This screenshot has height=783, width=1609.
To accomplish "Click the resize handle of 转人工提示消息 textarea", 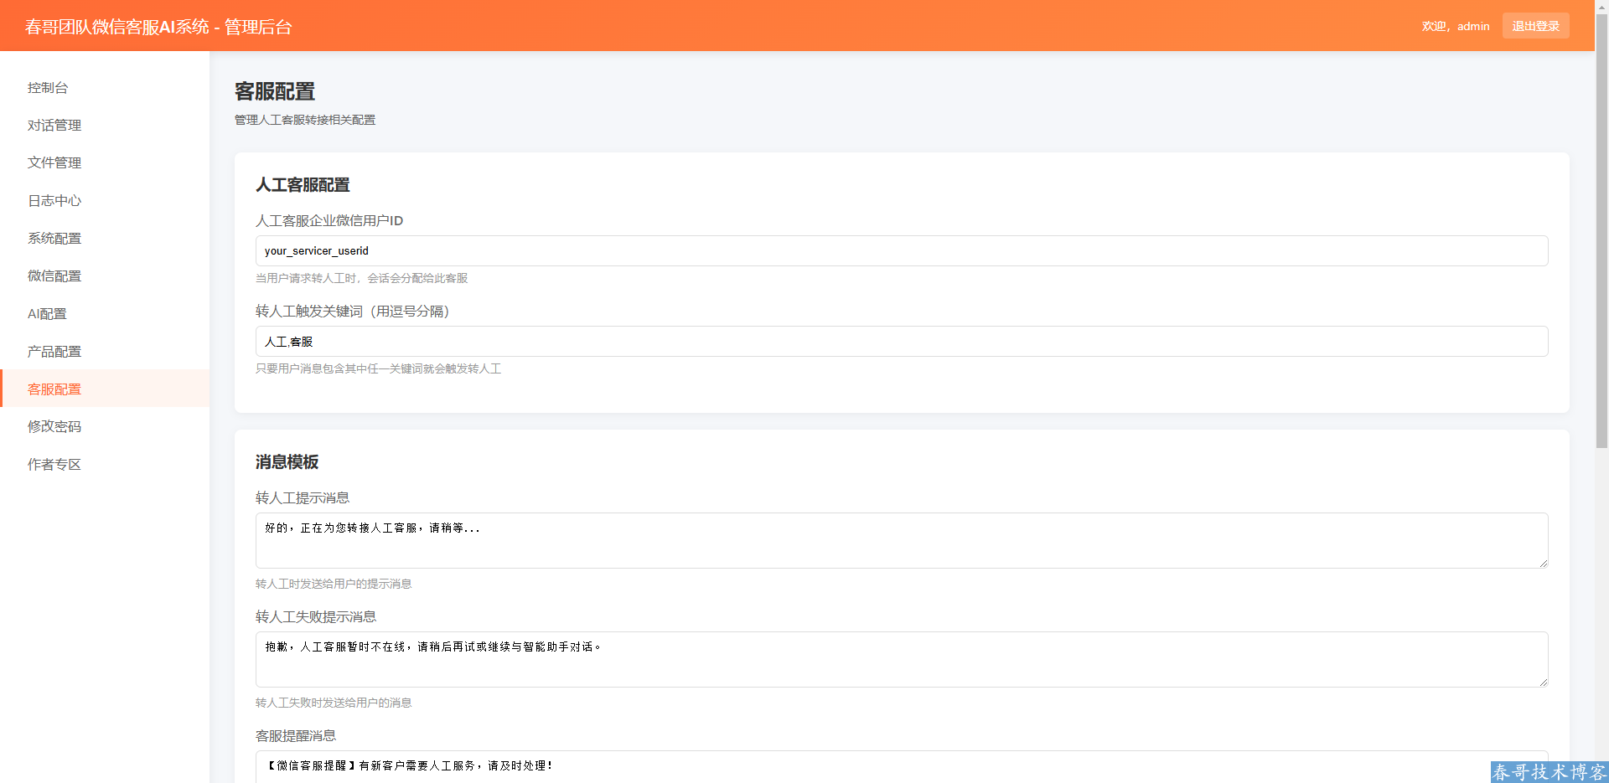I will click(1542, 563).
